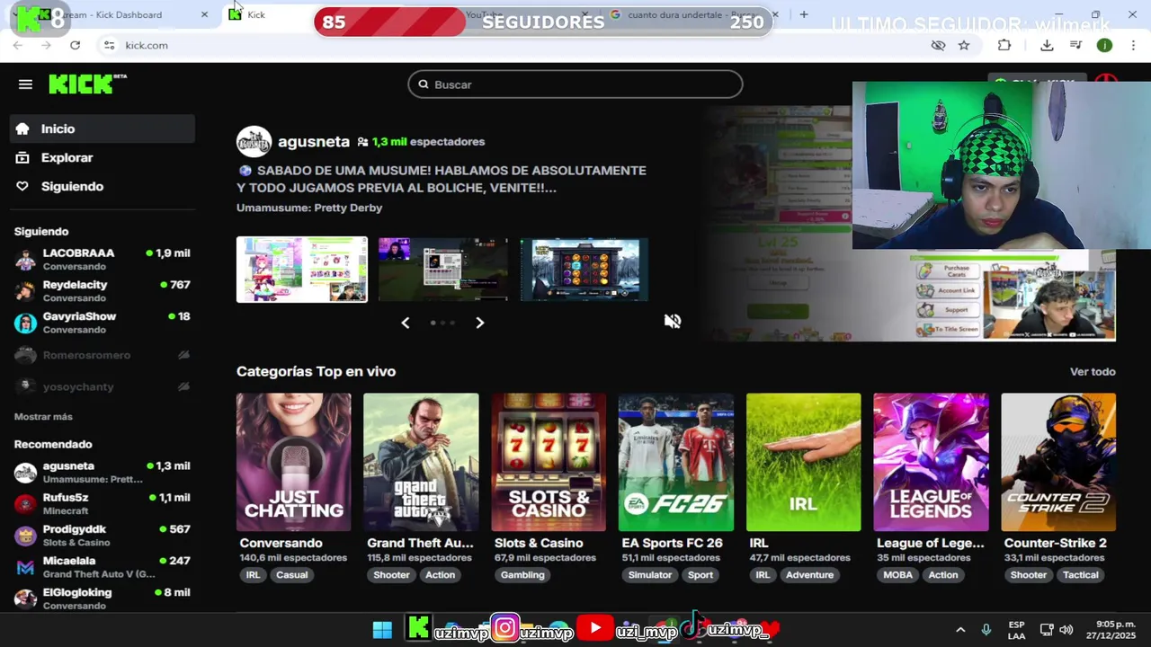
Task: Select the Minecraft featured stream thumbnail
Action: (442, 270)
